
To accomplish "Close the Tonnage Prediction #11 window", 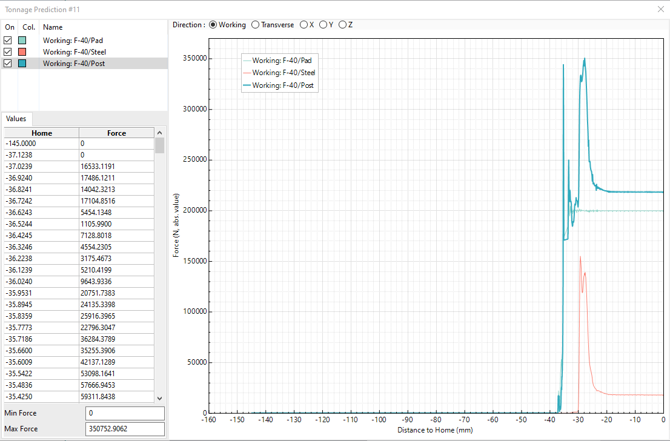I will coord(660,10).
